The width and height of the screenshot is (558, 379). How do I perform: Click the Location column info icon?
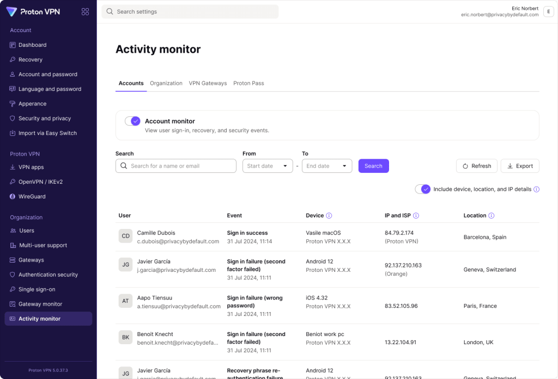coord(492,216)
